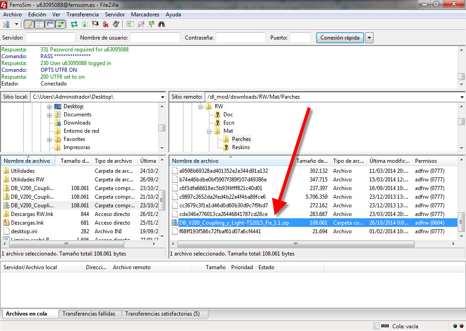Toggle the message log display
466x331 pixels.
coord(29,25)
